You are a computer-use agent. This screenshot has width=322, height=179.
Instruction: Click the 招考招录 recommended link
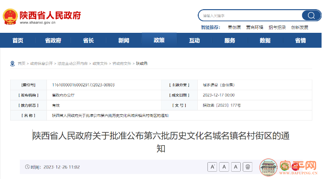277,28
